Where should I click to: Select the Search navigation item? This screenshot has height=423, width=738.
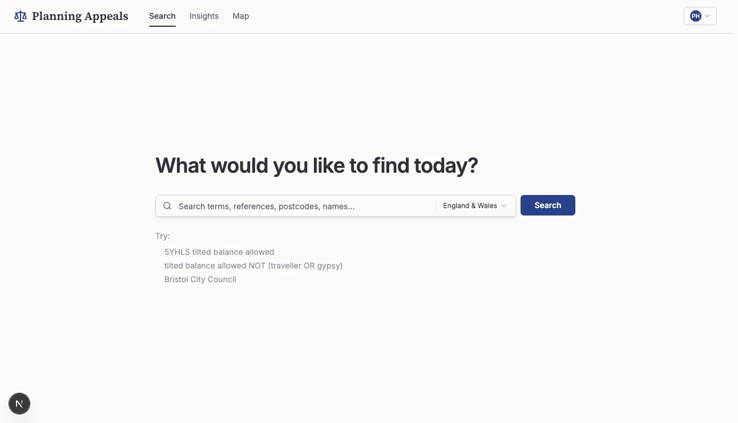point(162,16)
